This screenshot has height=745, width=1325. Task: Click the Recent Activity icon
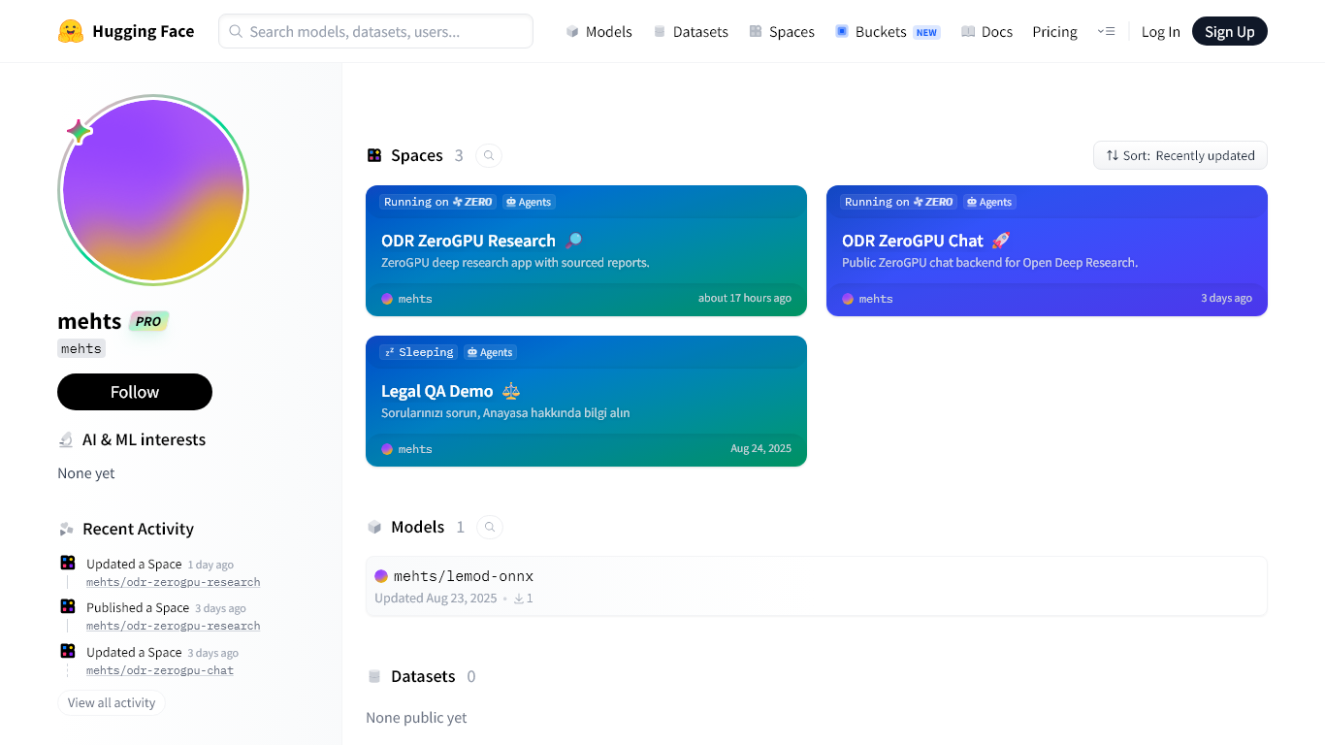[66, 529]
